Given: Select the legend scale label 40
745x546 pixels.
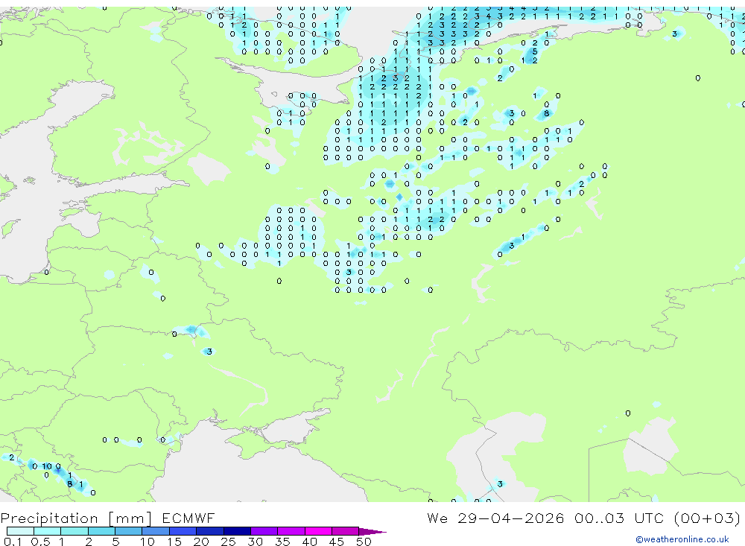Looking at the screenshot, I should click(x=309, y=542).
